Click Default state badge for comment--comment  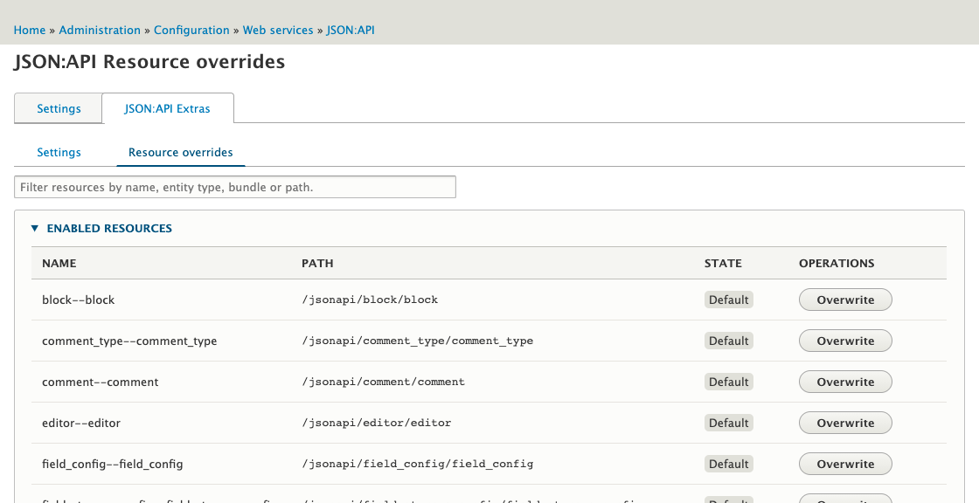click(x=729, y=382)
